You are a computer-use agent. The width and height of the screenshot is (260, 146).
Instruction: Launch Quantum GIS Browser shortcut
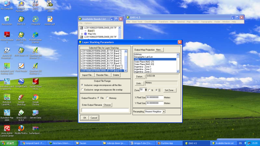pos(35,53)
